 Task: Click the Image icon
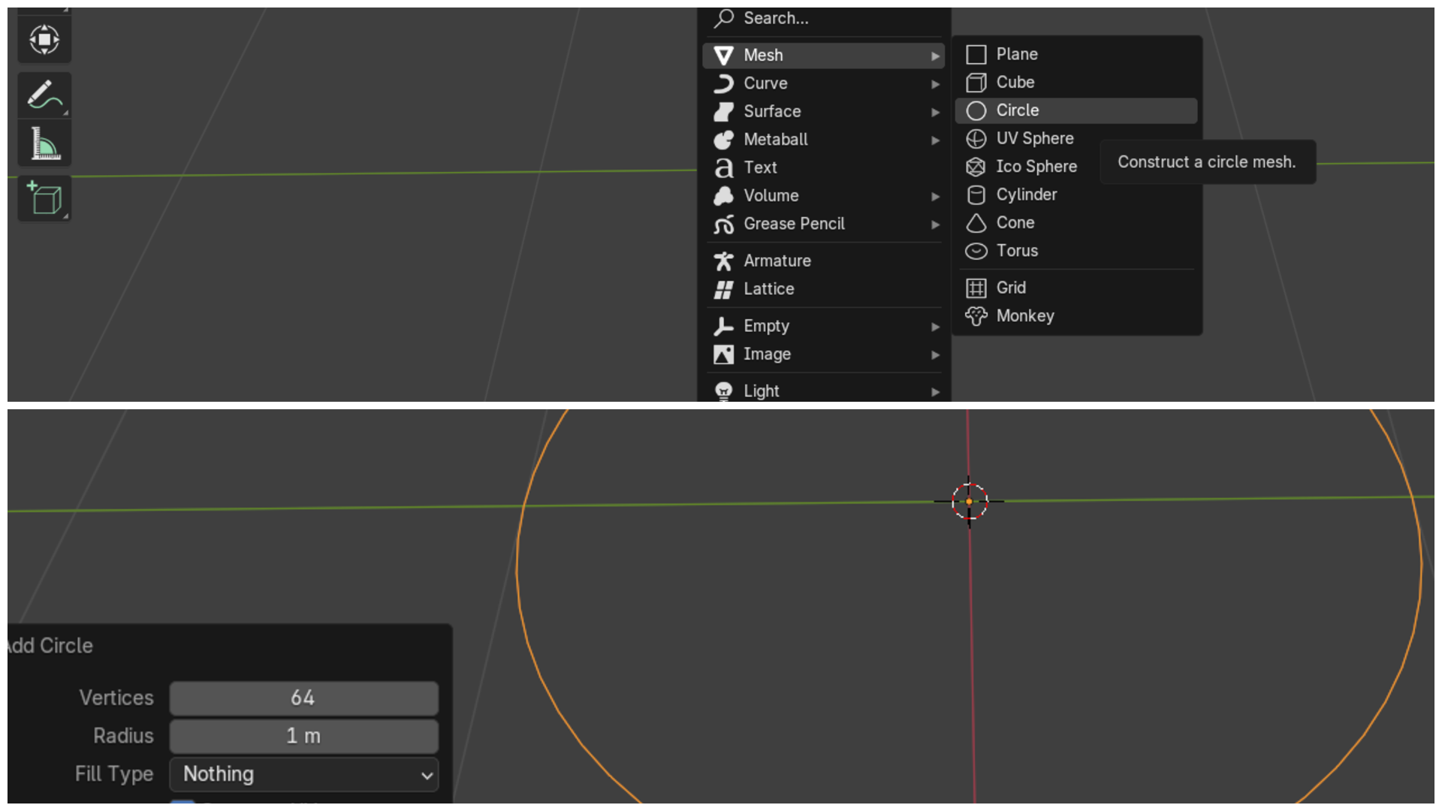tap(723, 354)
